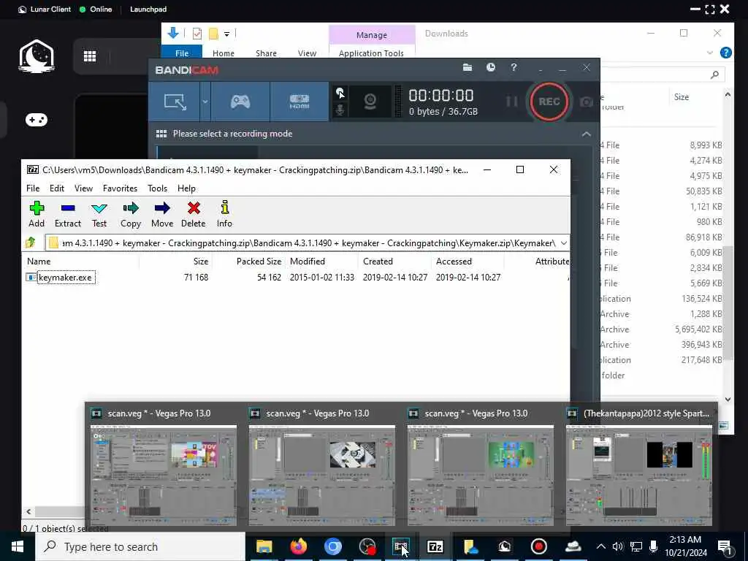This screenshot has width=748, height=561.
Task: Toggle Bandicam webcam overlay
Action: point(370,102)
